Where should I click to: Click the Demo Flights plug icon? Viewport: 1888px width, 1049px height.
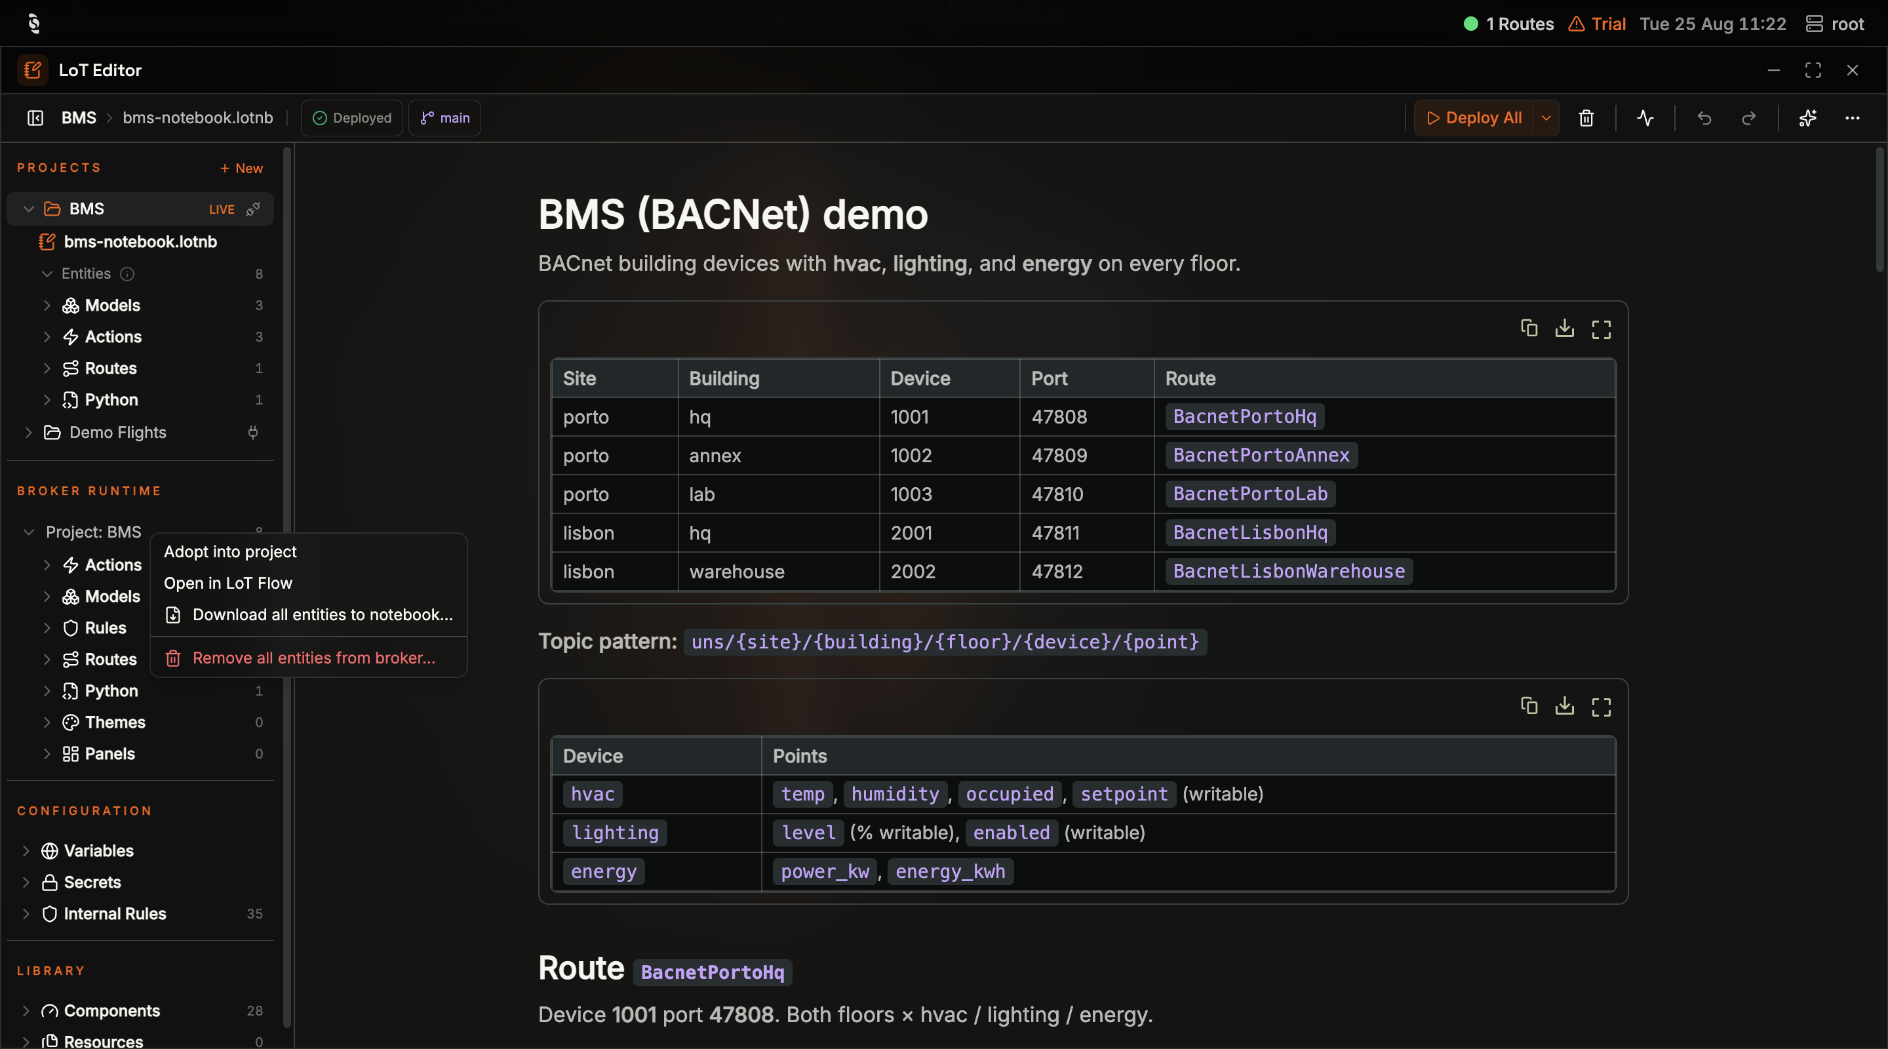(x=253, y=433)
